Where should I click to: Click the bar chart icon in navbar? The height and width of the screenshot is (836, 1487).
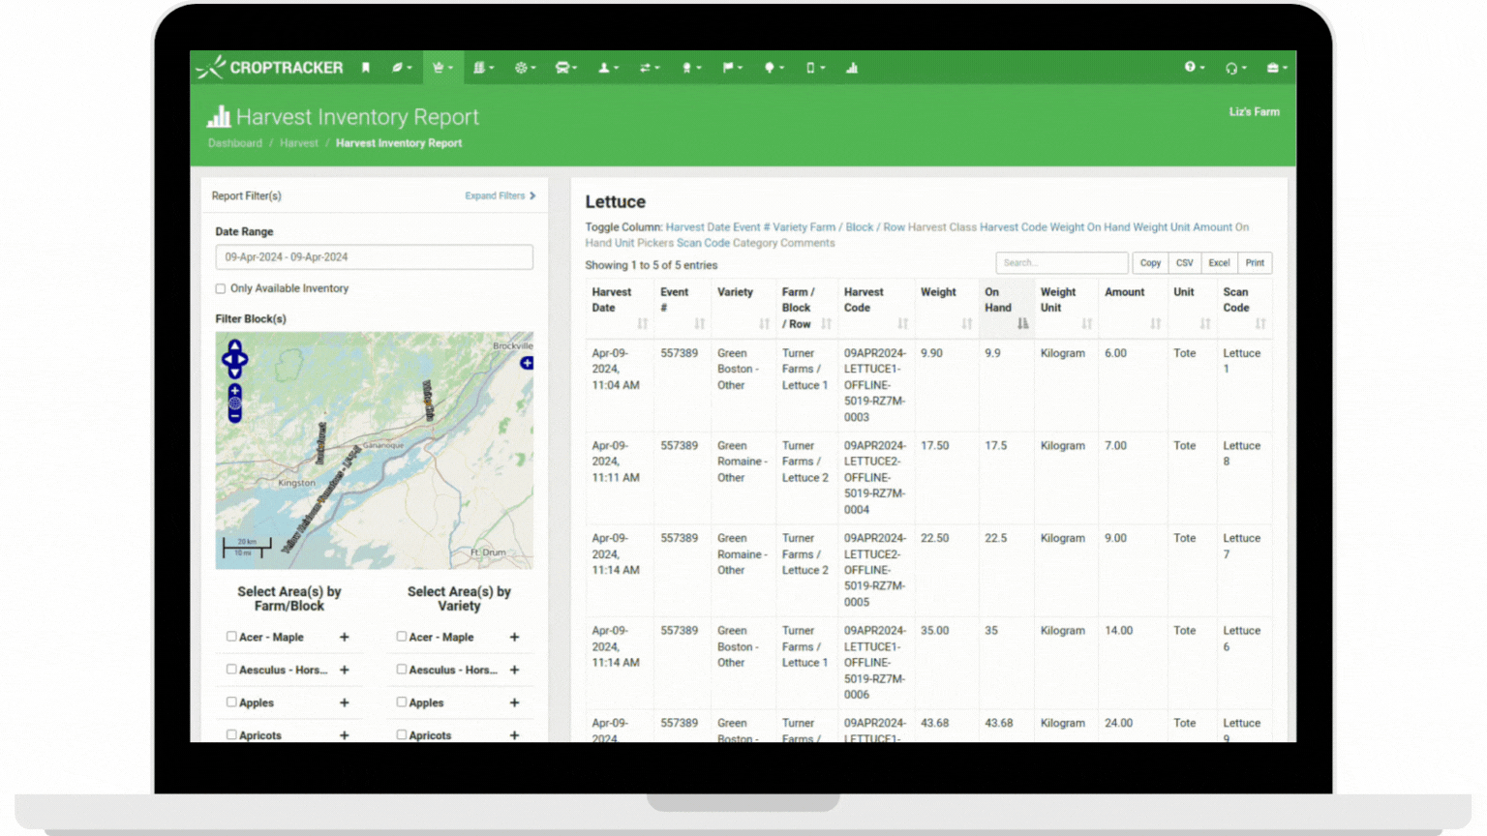(852, 68)
